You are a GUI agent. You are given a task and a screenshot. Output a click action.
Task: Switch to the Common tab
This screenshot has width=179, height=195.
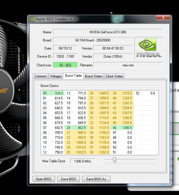coord(40,76)
